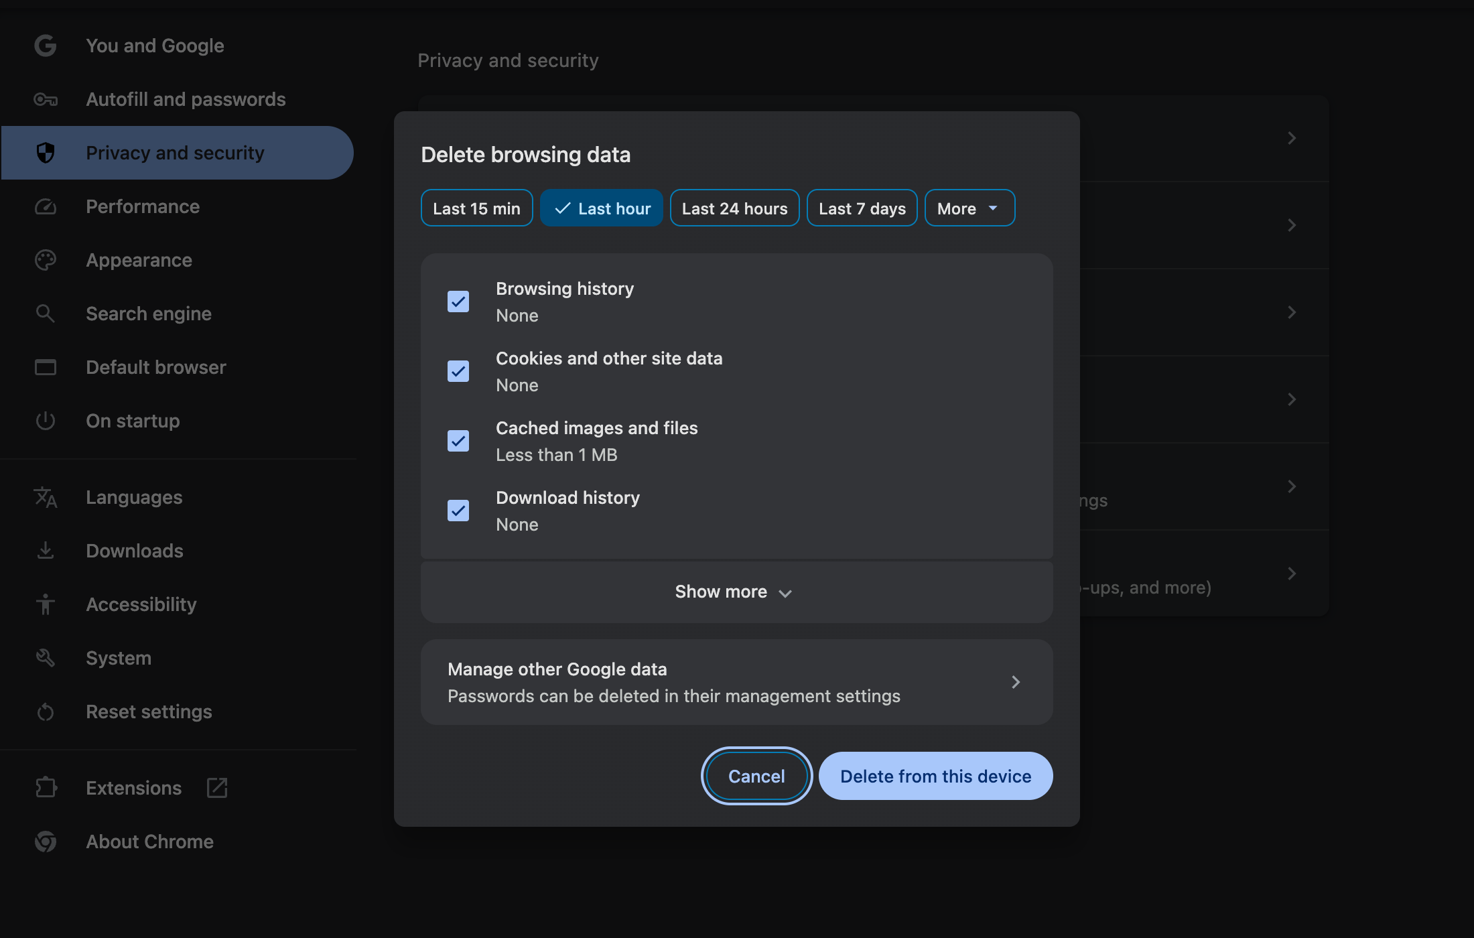Open Manage other Google data chevron
Screen dimensions: 1474x938
[1016, 682]
